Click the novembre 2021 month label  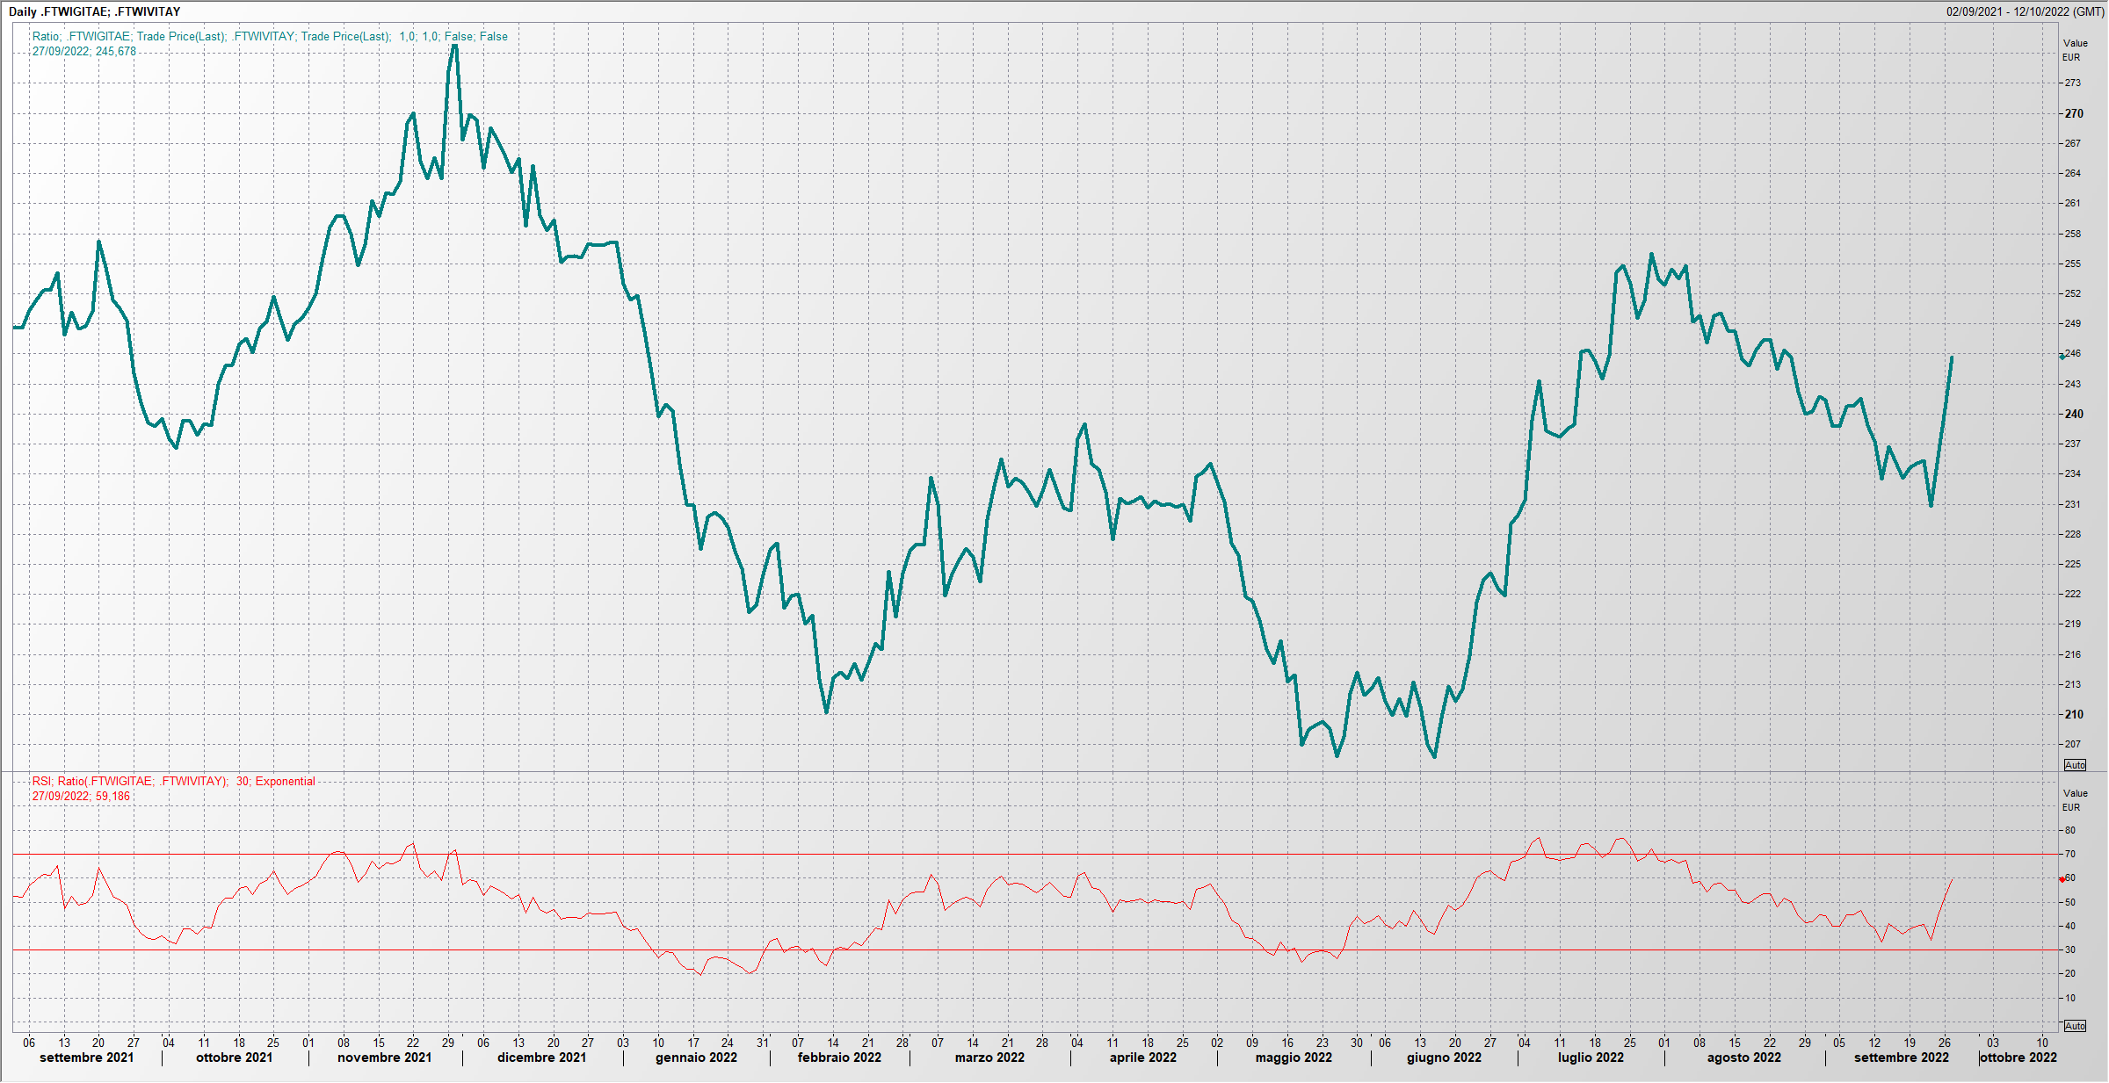[385, 1058]
